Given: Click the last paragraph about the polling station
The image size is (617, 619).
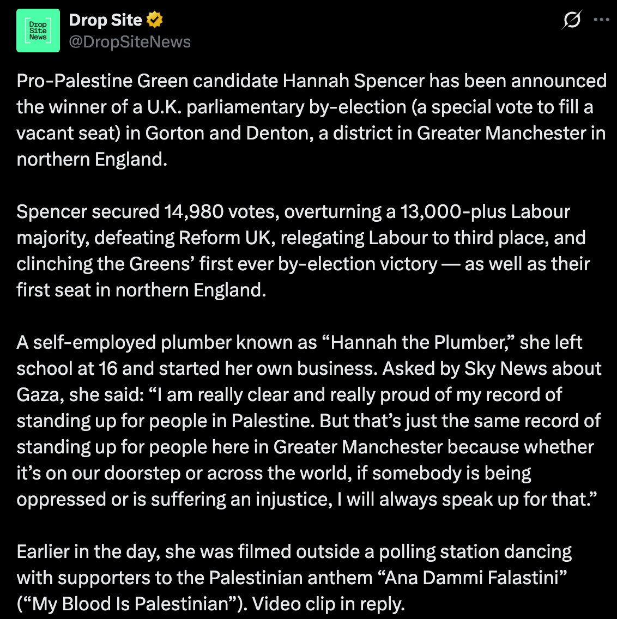Looking at the screenshot, I should point(294,578).
